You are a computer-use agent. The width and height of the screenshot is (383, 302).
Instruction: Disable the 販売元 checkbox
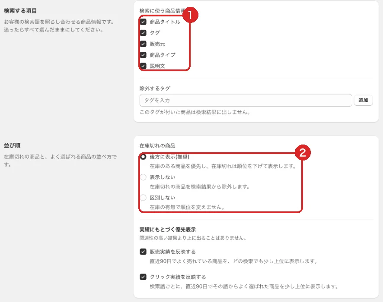point(143,44)
